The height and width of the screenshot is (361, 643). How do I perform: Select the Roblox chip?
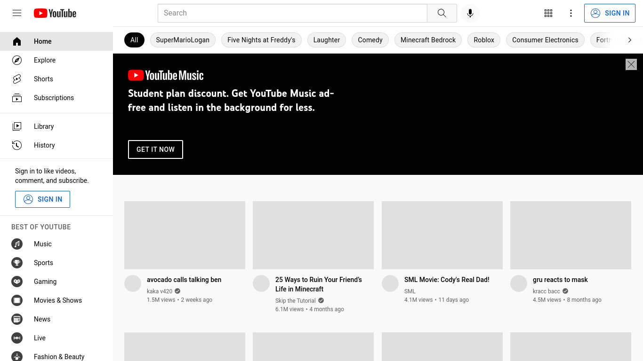click(484, 40)
